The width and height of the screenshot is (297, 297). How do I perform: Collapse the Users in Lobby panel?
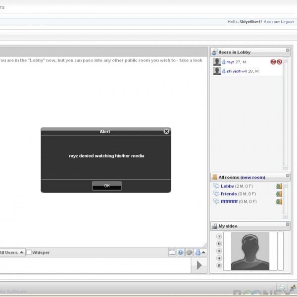[x=288, y=50]
